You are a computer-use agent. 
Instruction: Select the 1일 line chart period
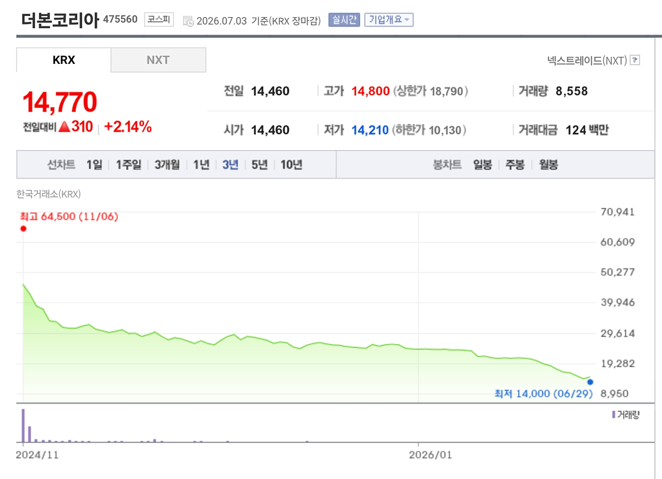[94, 164]
